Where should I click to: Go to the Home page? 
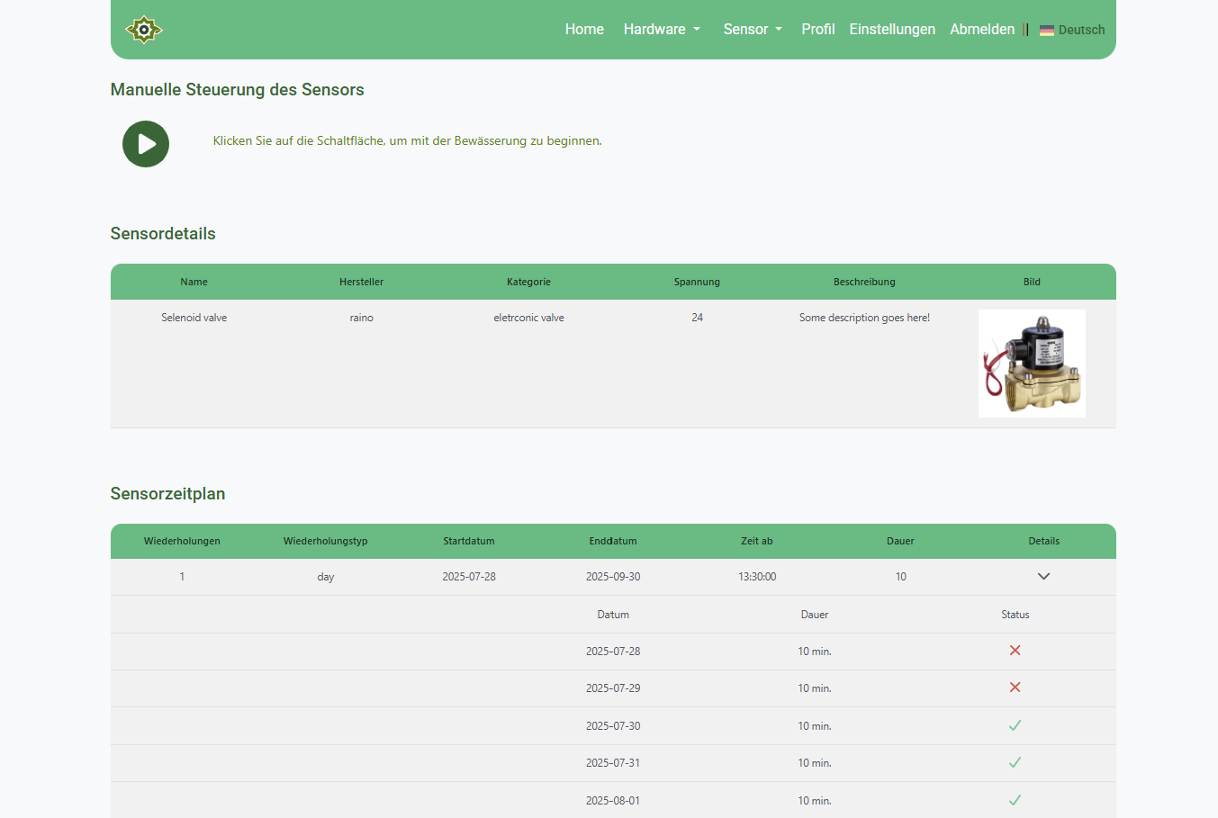click(584, 30)
